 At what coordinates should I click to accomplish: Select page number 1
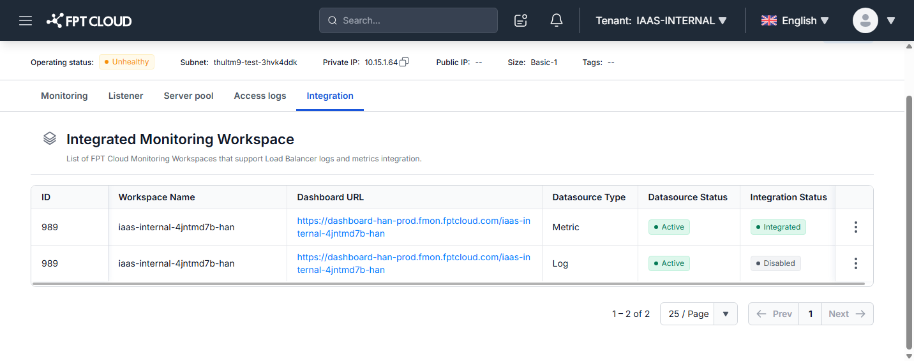click(811, 314)
